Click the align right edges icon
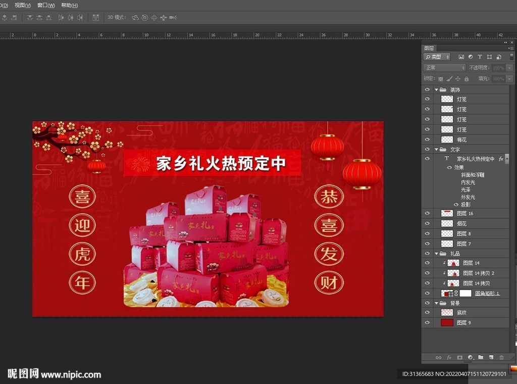Image resolution: width=517 pixels, height=384 pixels. click(14, 18)
